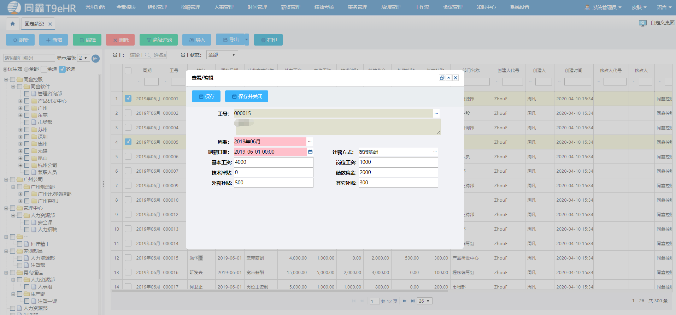Viewport: 676px width, 315px height.
Task: Toggle the 多选 checkbox
Action: coord(62,69)
